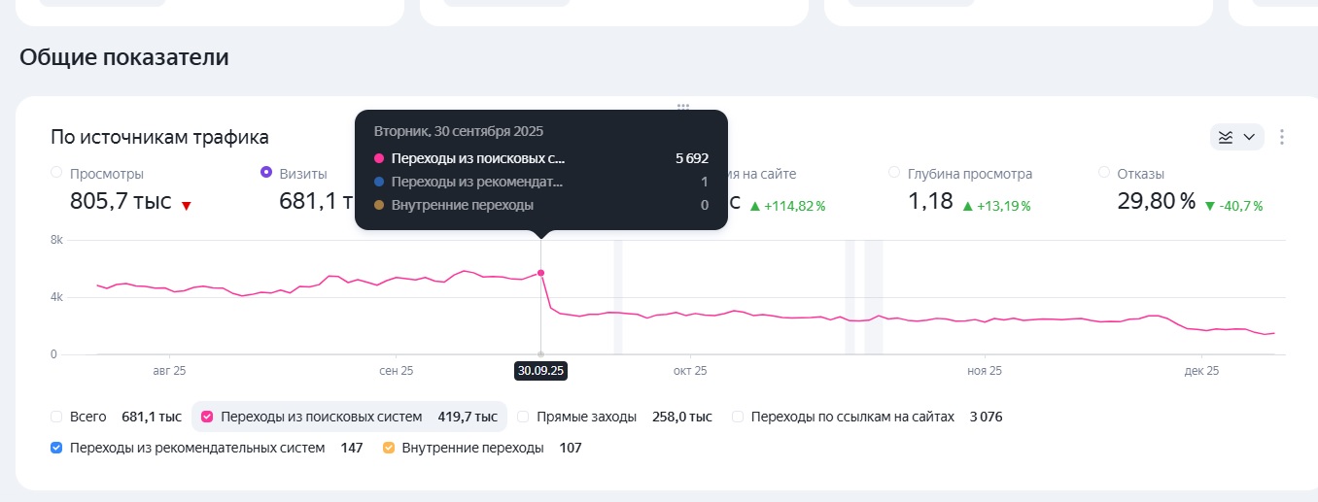Uncheck the Внутренние переходы checkbox
This screenshot has width=1318, height=502.
tap(389, 448)
